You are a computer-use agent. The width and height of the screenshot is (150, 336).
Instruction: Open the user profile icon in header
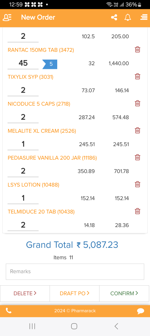(7, 17)
